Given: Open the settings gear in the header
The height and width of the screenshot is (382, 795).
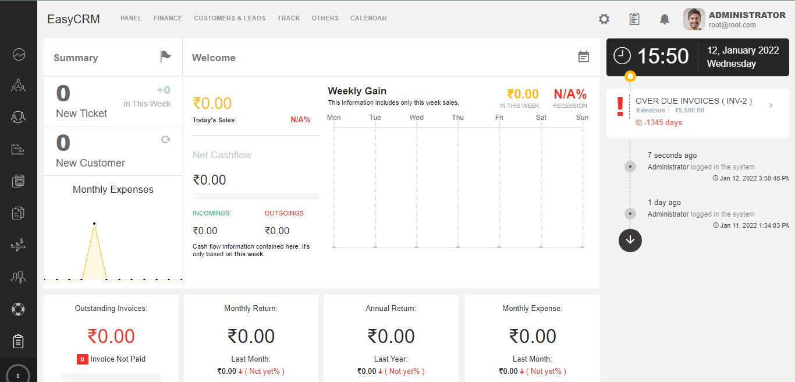Looking at the screenshot, I should pyautogui.click(x=604, y=19).
